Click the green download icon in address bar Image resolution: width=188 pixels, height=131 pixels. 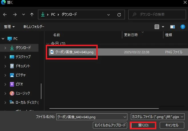point(43,15)
